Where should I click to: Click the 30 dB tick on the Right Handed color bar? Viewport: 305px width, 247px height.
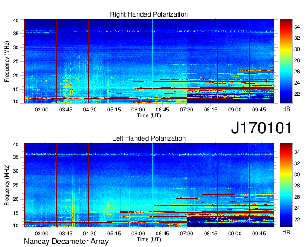pyautogui.click(x=297, y=49)
